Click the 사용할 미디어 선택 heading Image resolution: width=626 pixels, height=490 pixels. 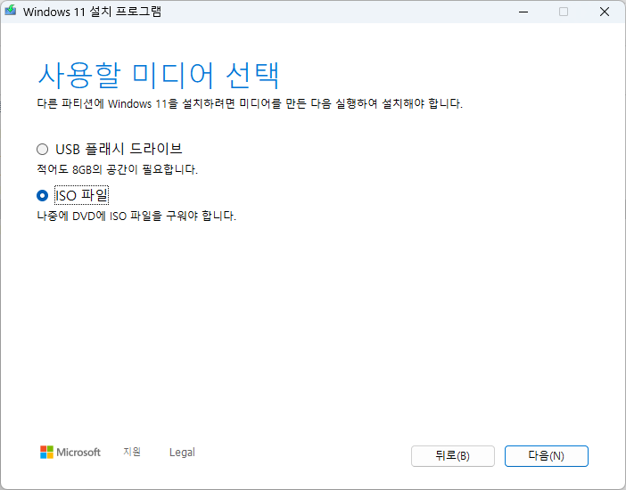(158, 75)
